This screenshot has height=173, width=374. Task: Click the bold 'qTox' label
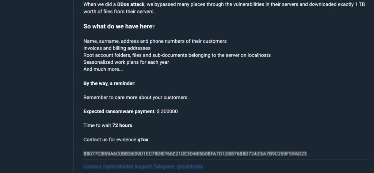[143, 139]
